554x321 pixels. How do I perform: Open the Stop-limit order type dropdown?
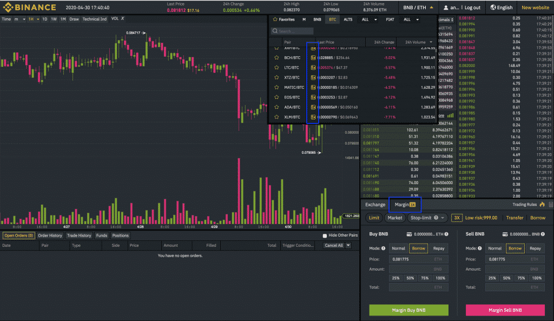[x=443, y=218]
